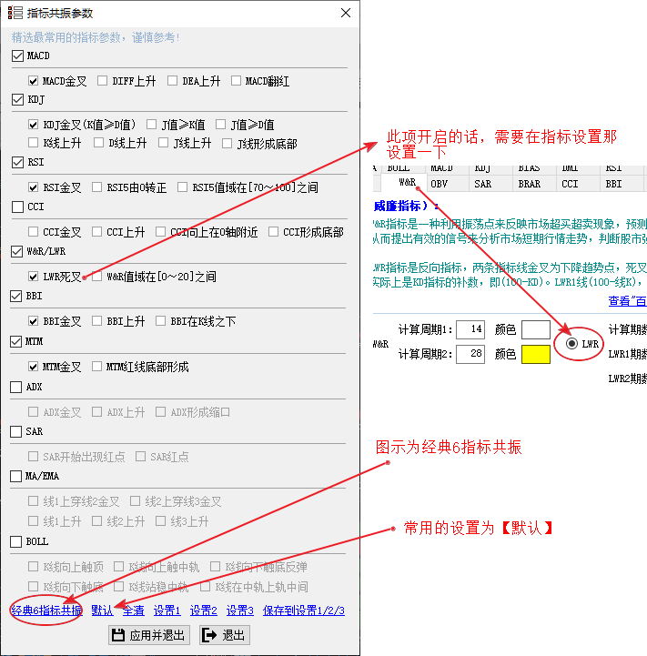
Task: Close the 指标共振参数 dialog
Action: [x=345, y=14]
